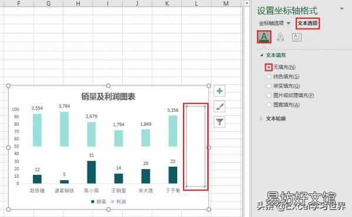
Task: Click the category label 陈小娟
Action: point(92,191)
